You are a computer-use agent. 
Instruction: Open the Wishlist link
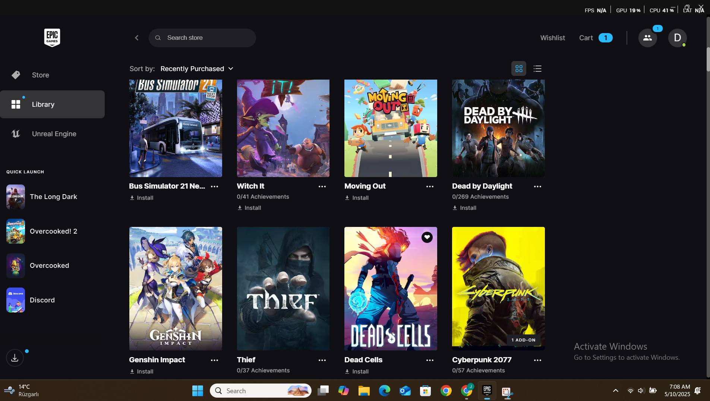pos(552,38)
